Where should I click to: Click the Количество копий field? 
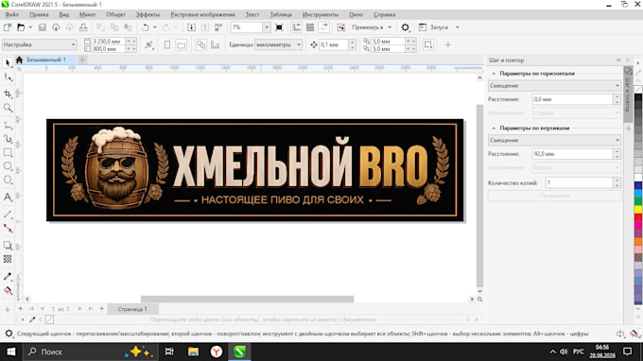[x=579, y=182]
